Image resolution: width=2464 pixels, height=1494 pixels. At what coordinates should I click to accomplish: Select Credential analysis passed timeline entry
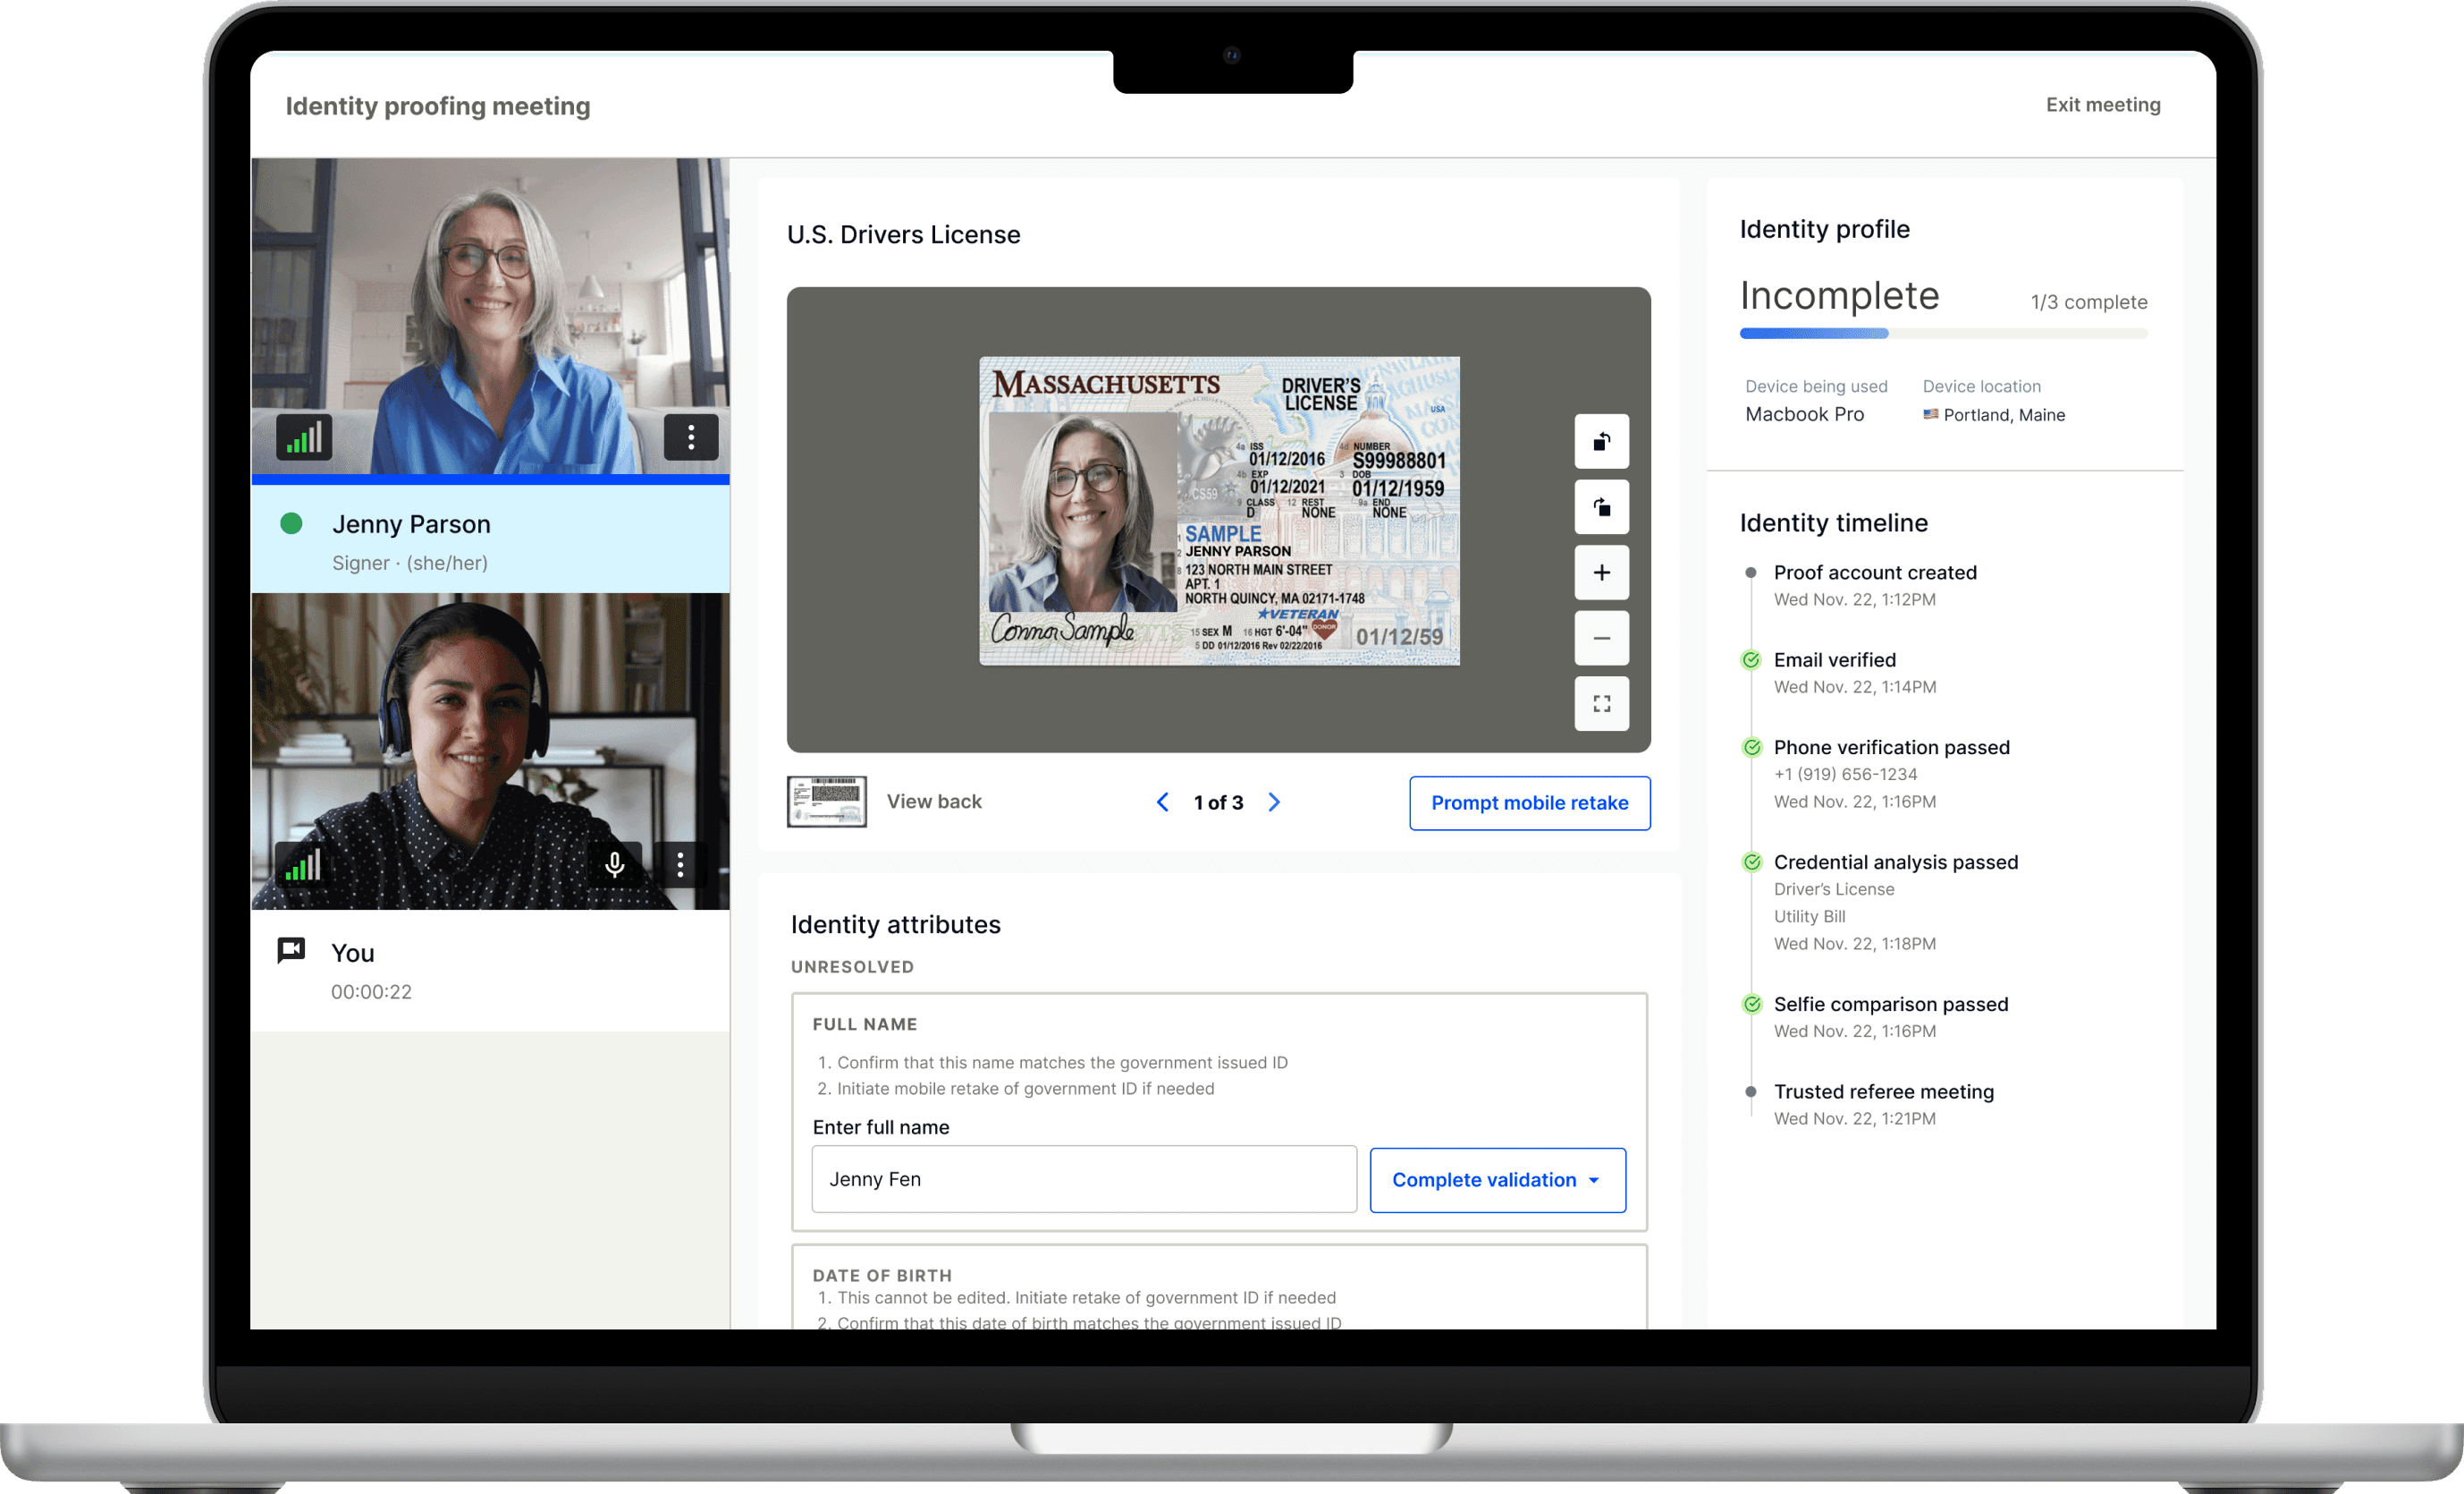point(1895,862)
